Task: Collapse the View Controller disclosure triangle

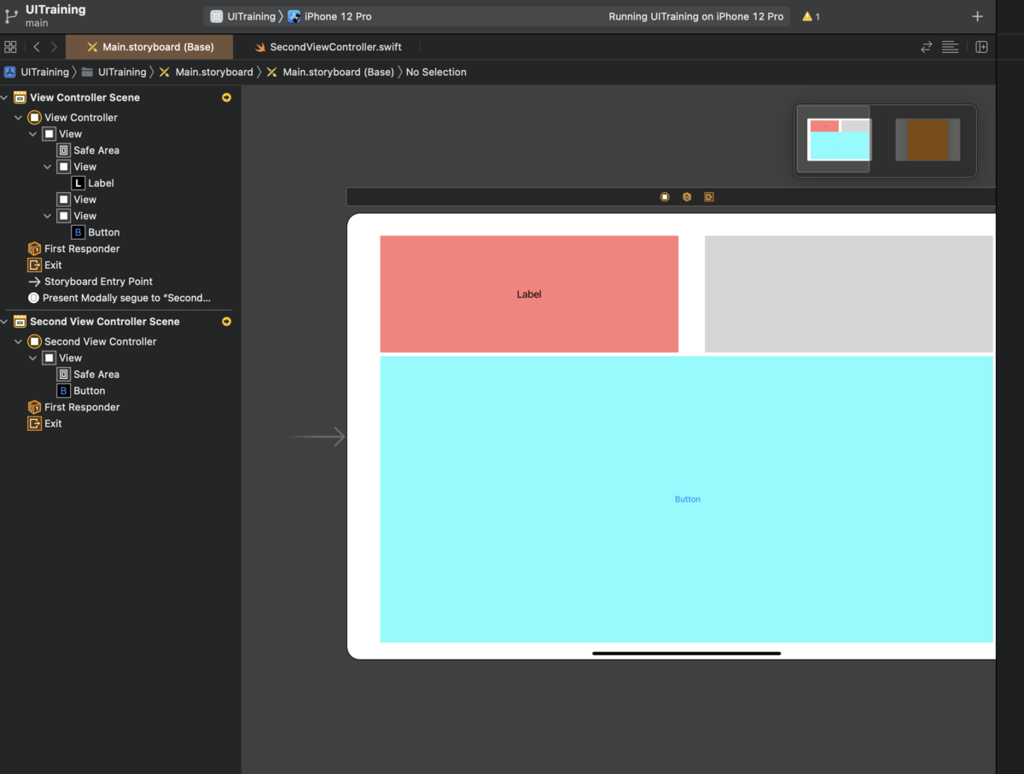Action: click(19, 118)
